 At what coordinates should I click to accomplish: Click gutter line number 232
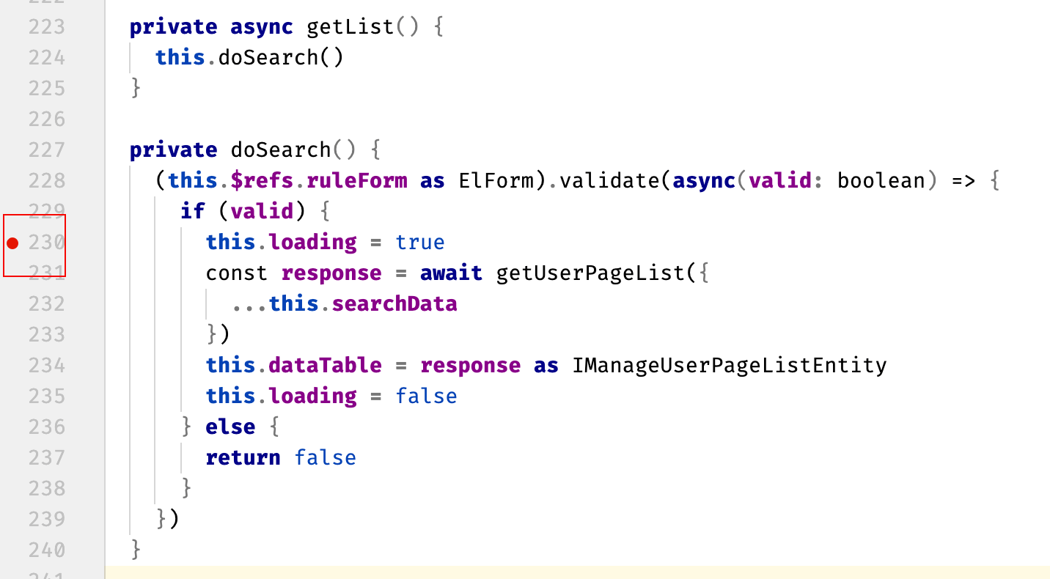coord(47,304)
